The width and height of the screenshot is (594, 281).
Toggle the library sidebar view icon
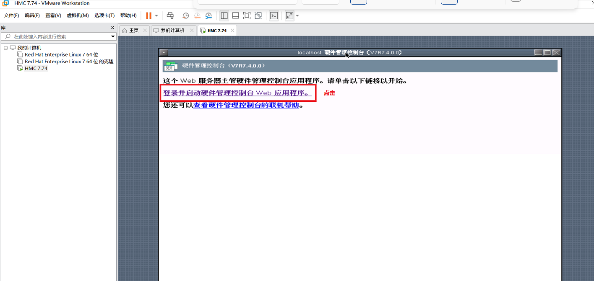[x=224, y=15]
